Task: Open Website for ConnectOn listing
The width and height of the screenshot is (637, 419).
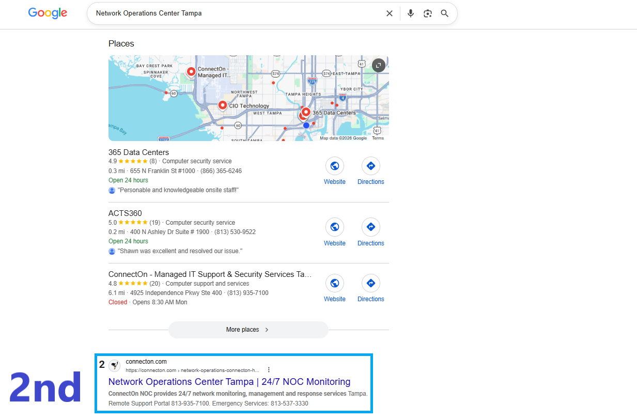Action: [335, 288]
